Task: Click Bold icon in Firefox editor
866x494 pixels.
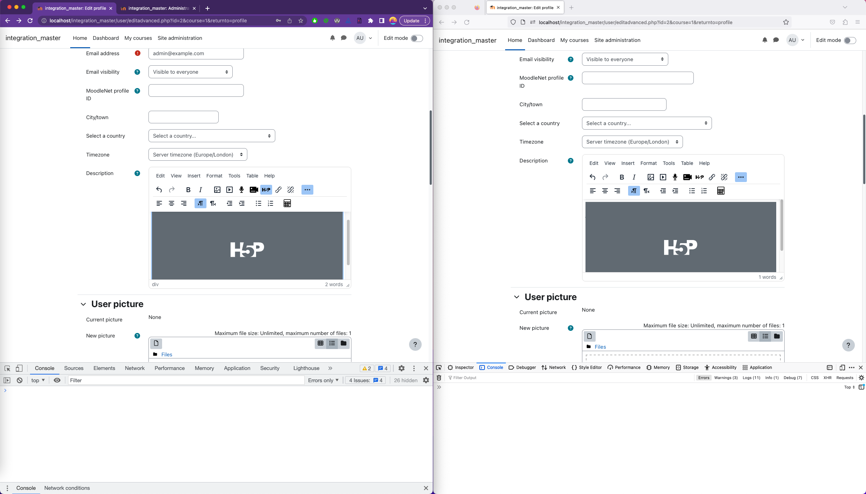Action: tap(622, 177)
